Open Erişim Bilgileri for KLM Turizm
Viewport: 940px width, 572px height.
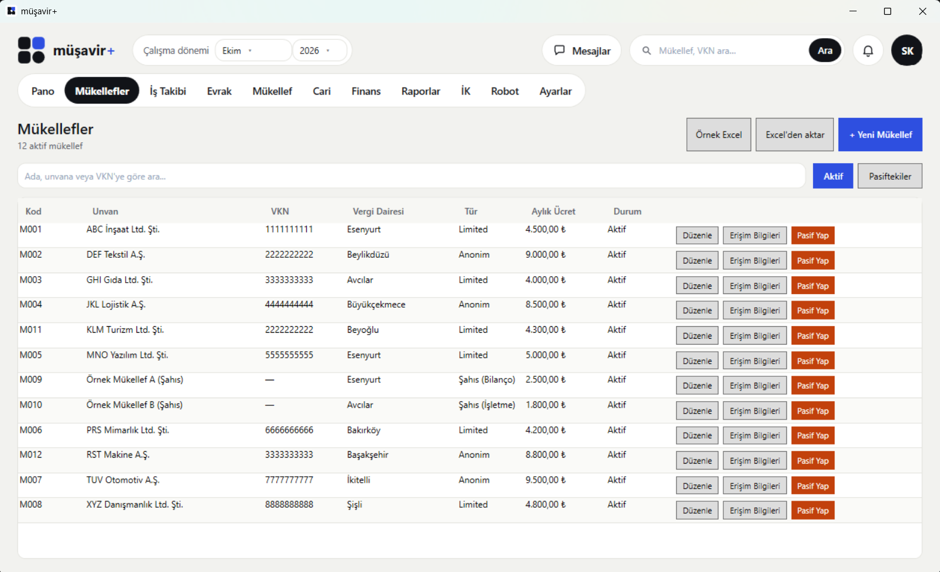click(x=755, y=336)
